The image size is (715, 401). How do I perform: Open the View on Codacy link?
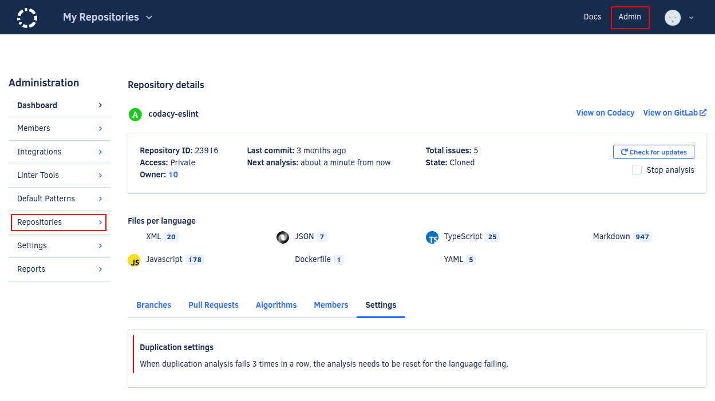click(x=605, y=113)
